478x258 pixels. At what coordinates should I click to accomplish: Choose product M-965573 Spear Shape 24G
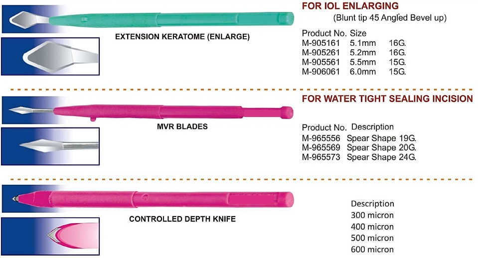pos(359,157)
